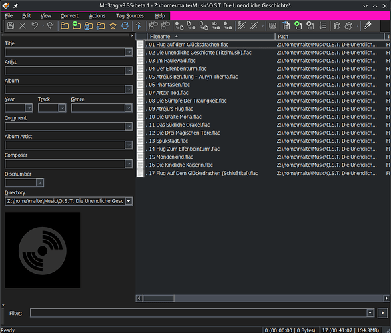Click the filter arrow button beside Filter field

tap(382, 312)
